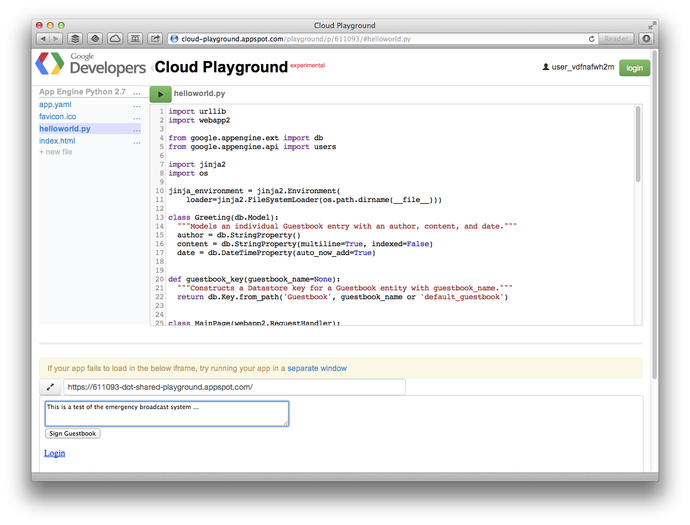Click the 'import jinja2' code line
690x525 pixels.
[x=197, y=165]
